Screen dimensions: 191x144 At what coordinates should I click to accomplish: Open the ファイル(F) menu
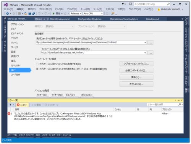(x=8, y=9)
